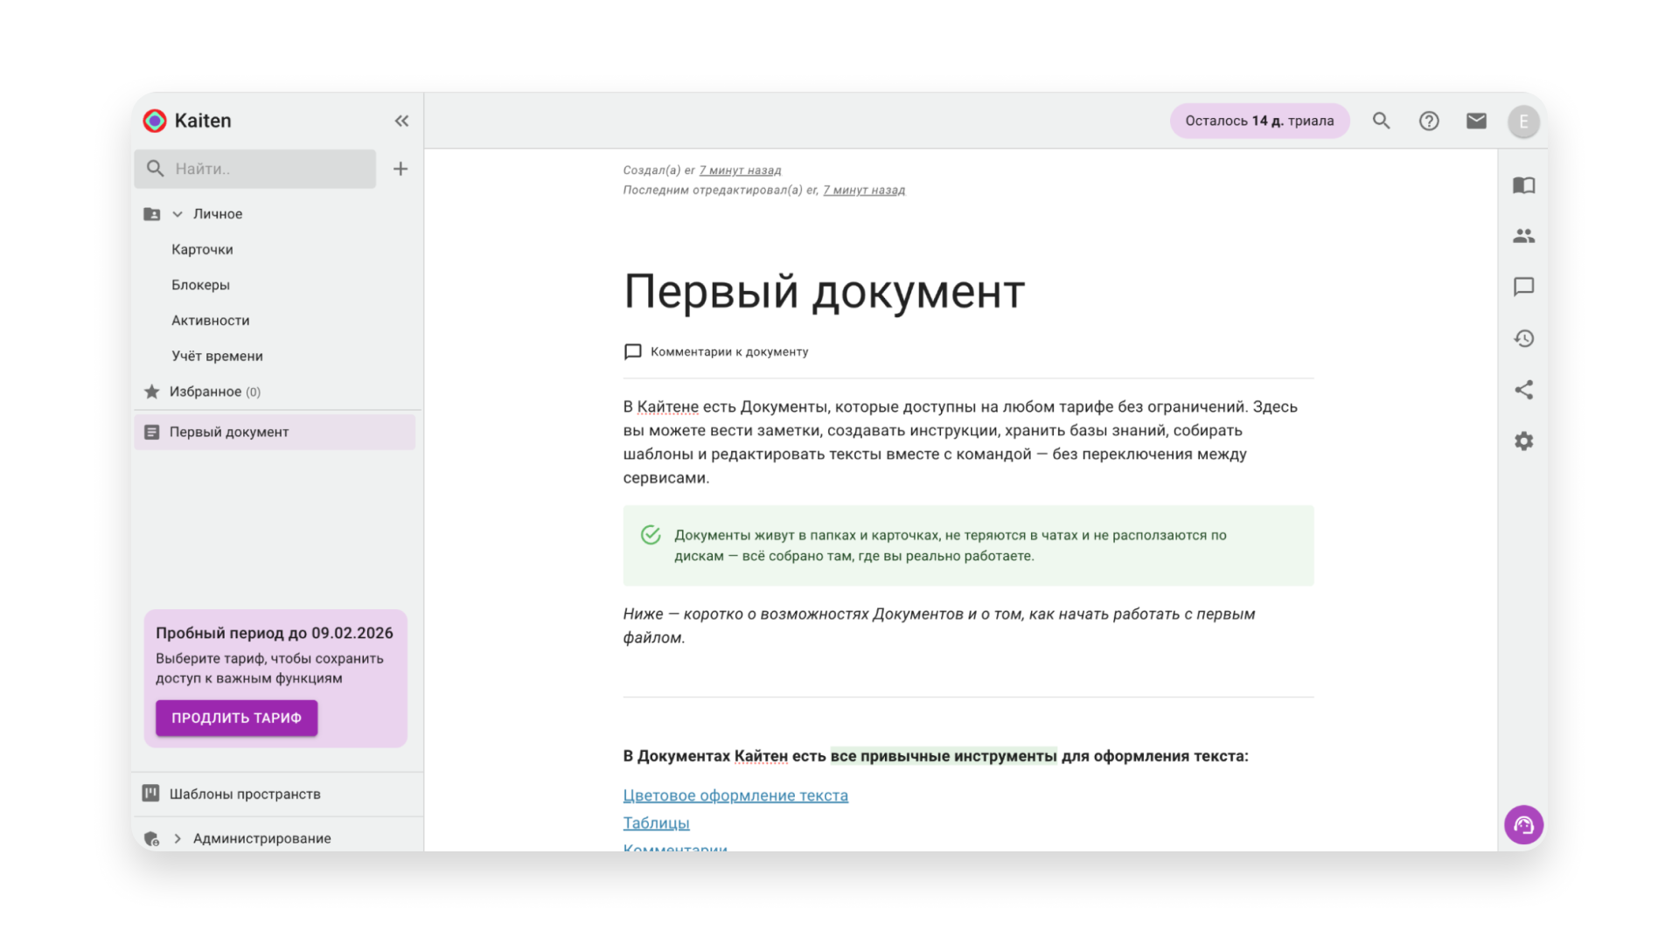Screen dimensions: 1679x944
Task: Open the mail notifications icon
Action: (1476, 121)
